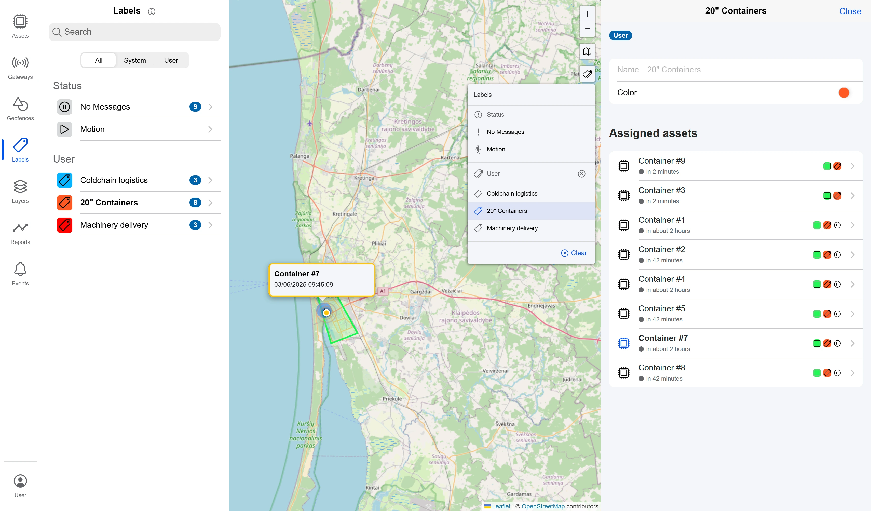Select the User filter segment
The width and height of the screenshot is (871, 511).
(171, 60)
